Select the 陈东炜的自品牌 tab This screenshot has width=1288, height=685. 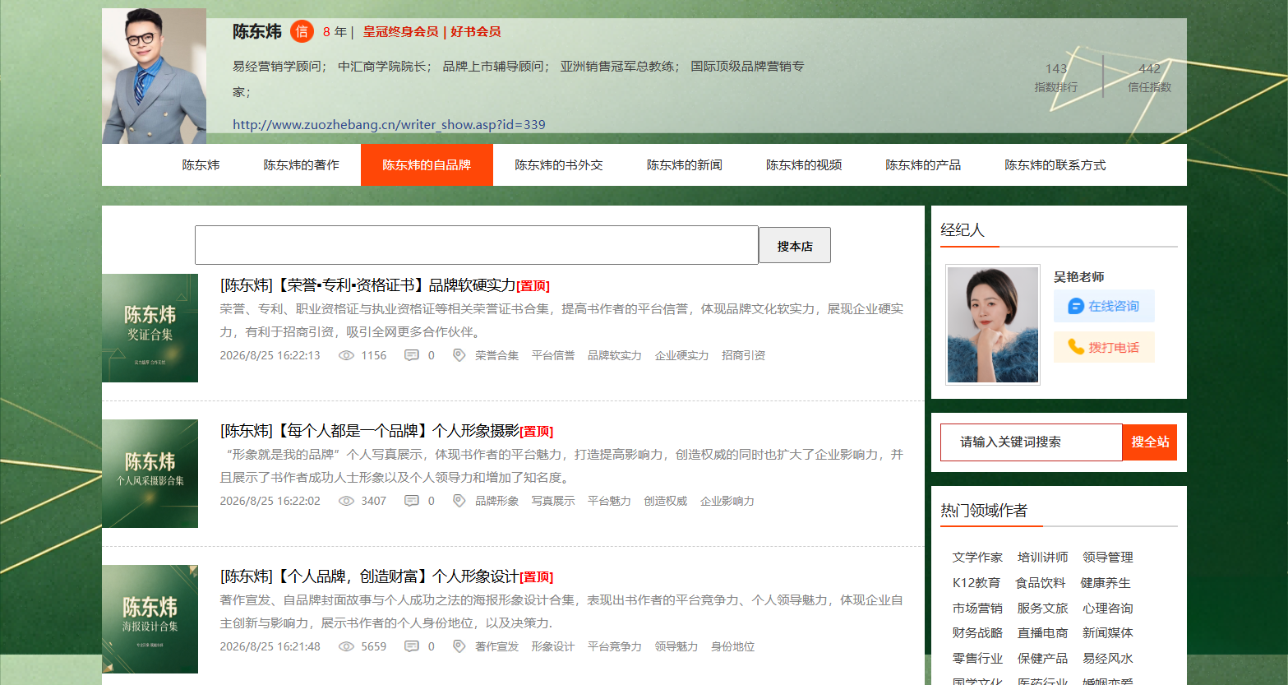tap(427, 165)
